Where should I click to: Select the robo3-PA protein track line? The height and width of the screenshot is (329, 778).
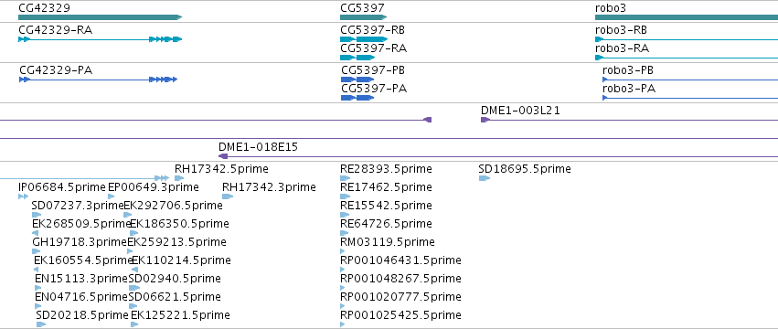tap(690, 98)
